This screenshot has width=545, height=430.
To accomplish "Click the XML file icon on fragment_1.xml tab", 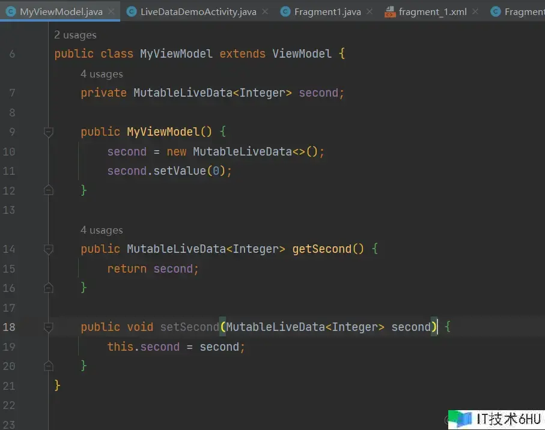I will [389, 11].
